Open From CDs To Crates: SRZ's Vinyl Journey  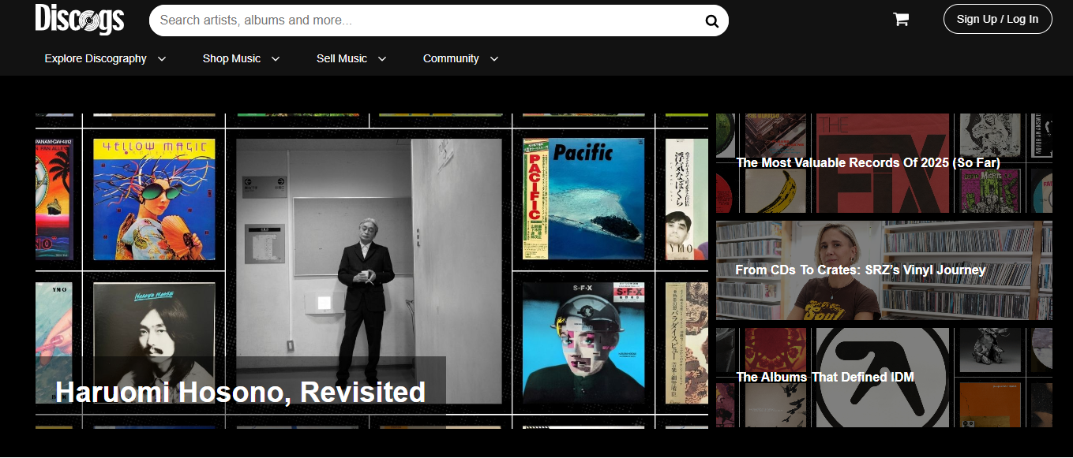861,270
